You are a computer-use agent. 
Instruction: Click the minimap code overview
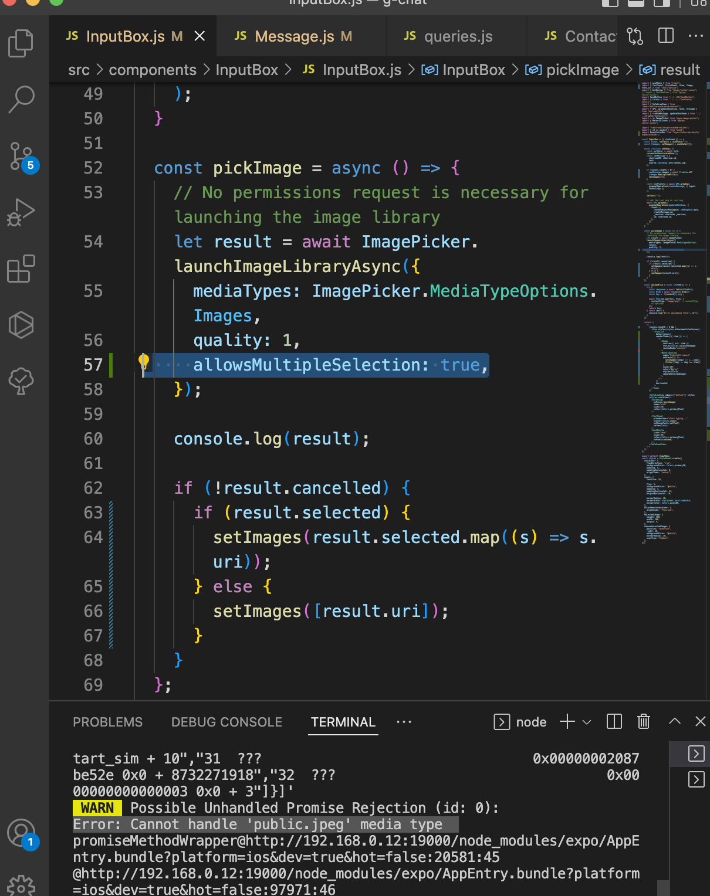tap(672, 314)
